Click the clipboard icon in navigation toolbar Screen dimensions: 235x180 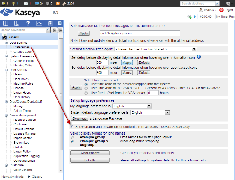(50, 23)
